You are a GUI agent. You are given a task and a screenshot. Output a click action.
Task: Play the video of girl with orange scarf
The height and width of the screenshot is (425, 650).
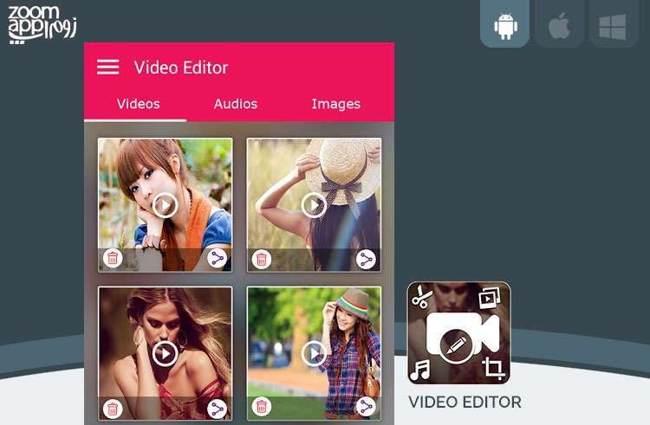[165, 205]
